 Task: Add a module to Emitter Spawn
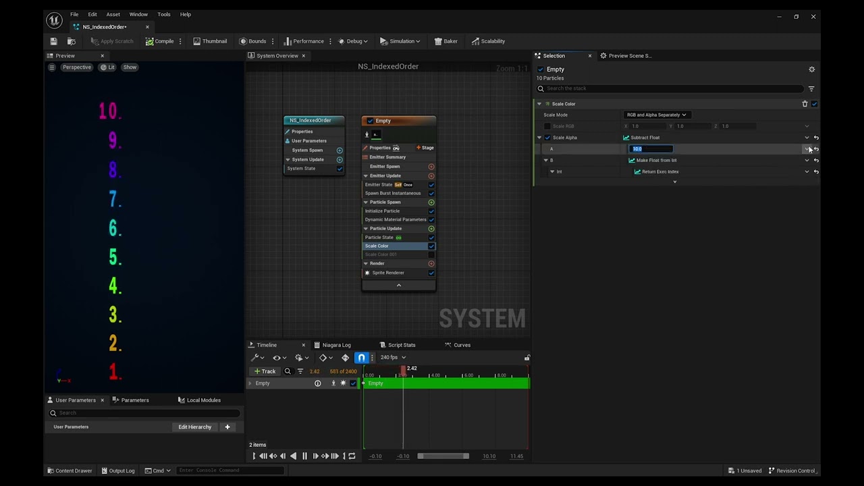pyautogui.click(x=431, y=167)
